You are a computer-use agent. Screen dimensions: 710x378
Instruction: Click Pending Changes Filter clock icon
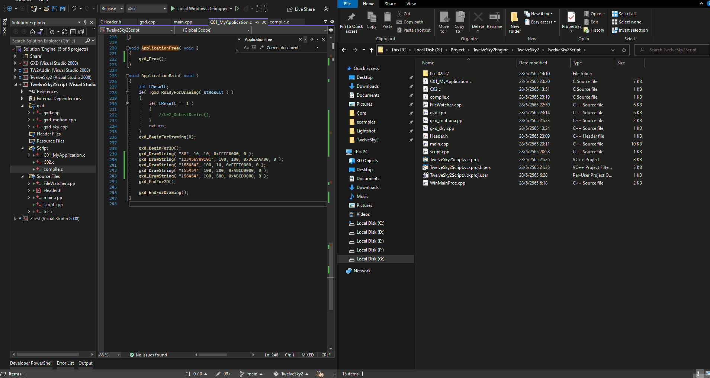pyautogui.click(x=52, y=32)
